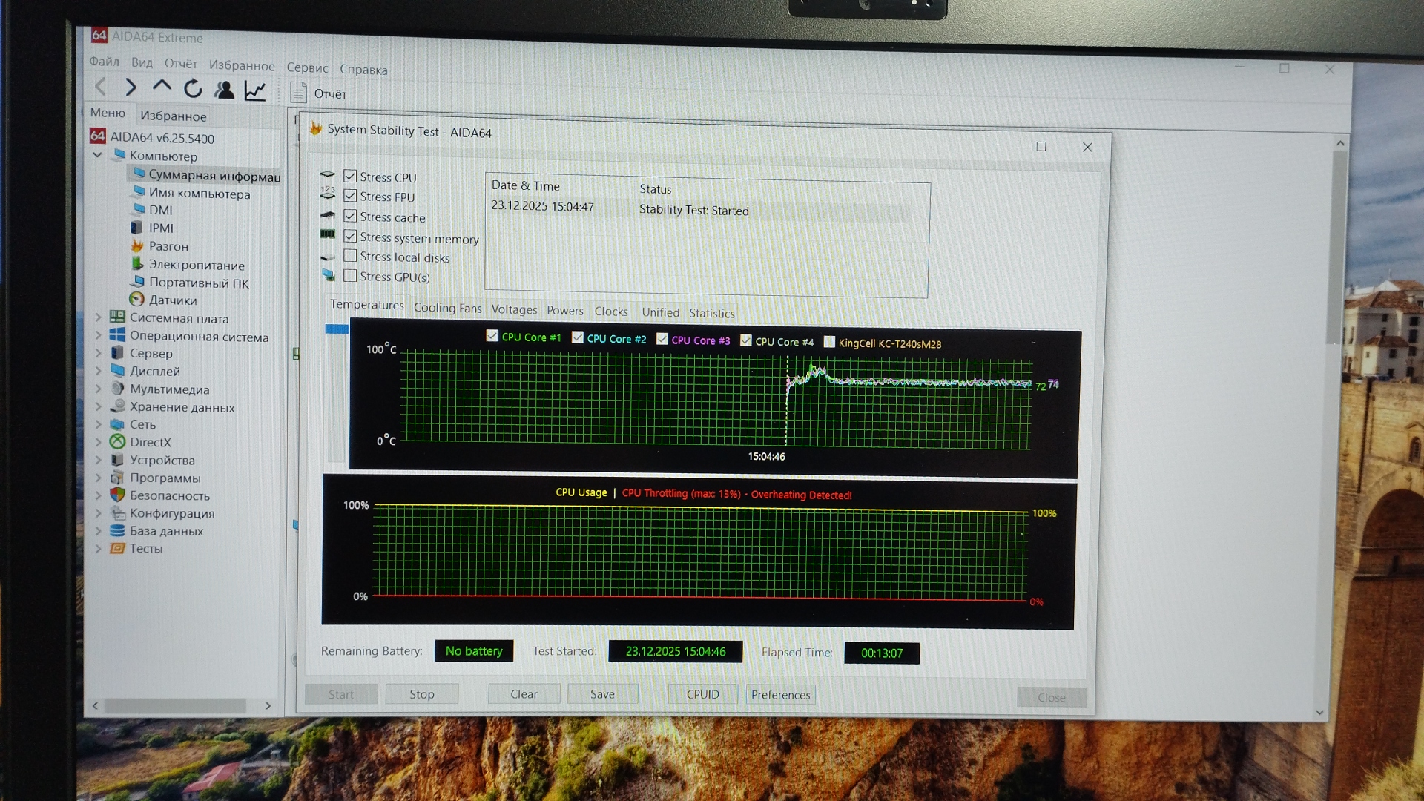Enable the Stress local disks checkbox

click(x=350, y=256)
